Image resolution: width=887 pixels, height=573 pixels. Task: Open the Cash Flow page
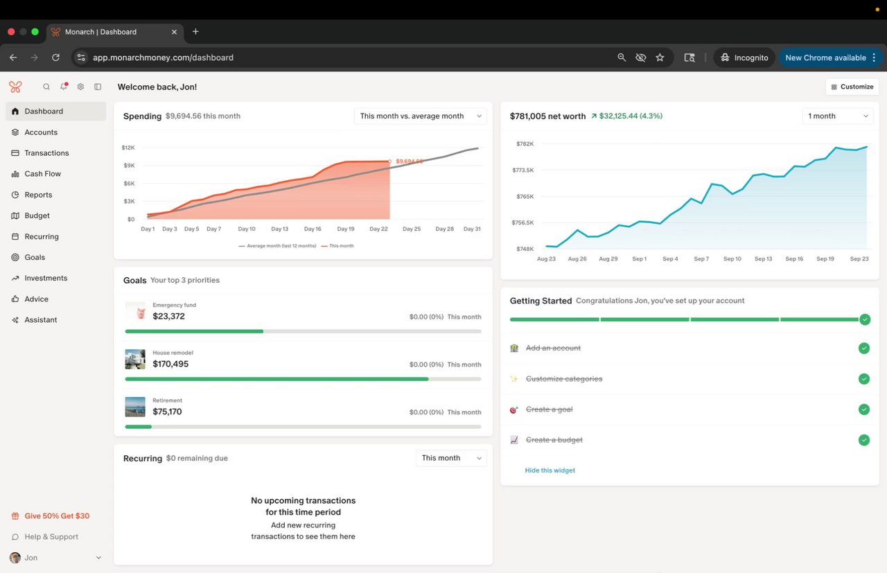click(x=42, y=174)
